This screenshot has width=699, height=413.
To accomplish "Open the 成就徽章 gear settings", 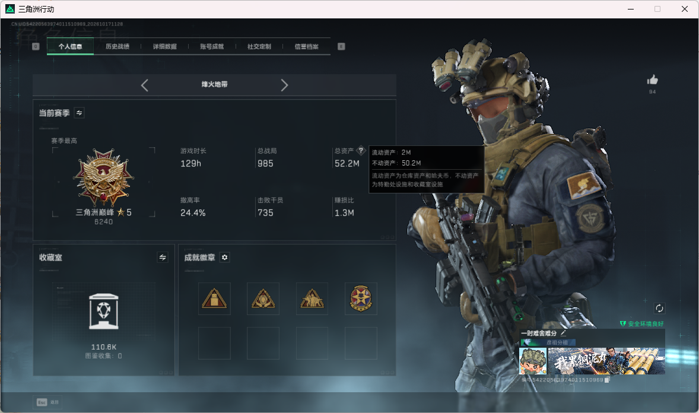I will tap(225, 258).
